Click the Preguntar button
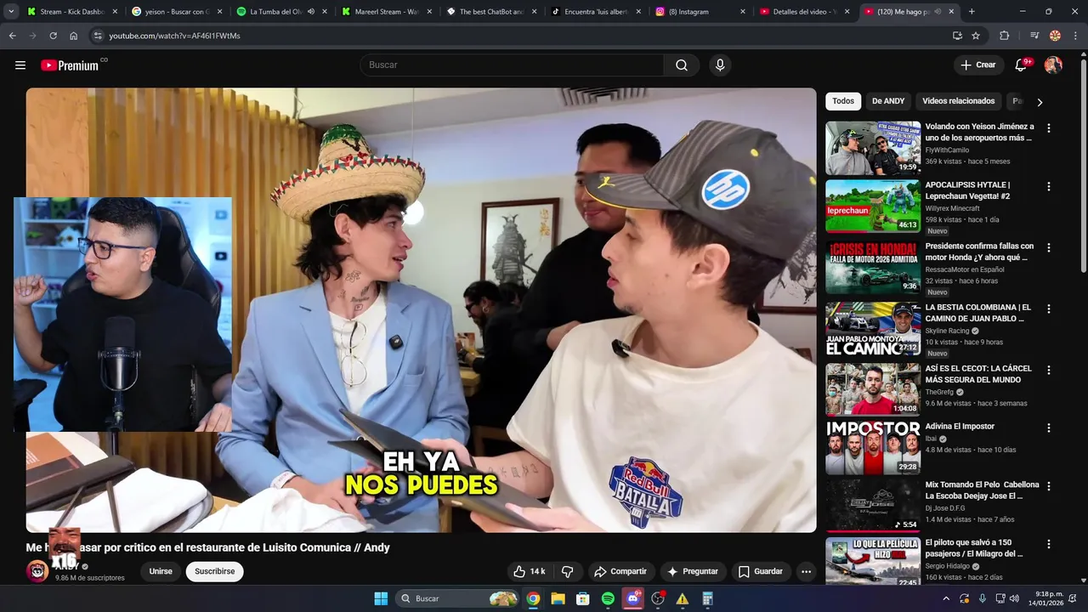Image resolution: width=1088 pixels, height=612 pixels. pos(694,571)
